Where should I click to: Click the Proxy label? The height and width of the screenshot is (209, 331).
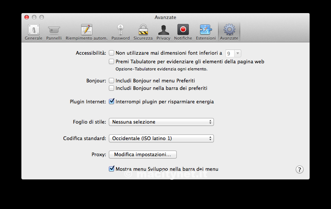99,154
